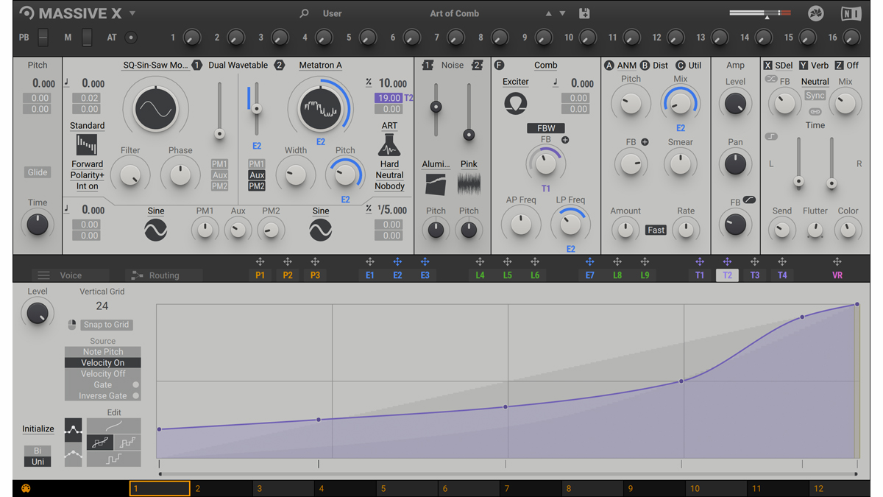Select the square pulse edit shape

[114, 459]
